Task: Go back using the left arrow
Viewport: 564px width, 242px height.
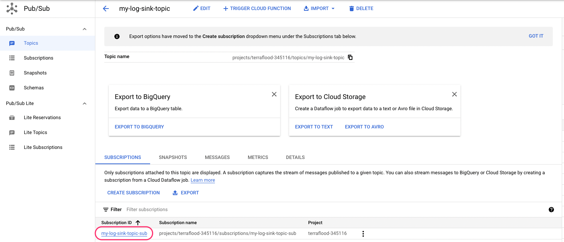Action: [106, 9]
